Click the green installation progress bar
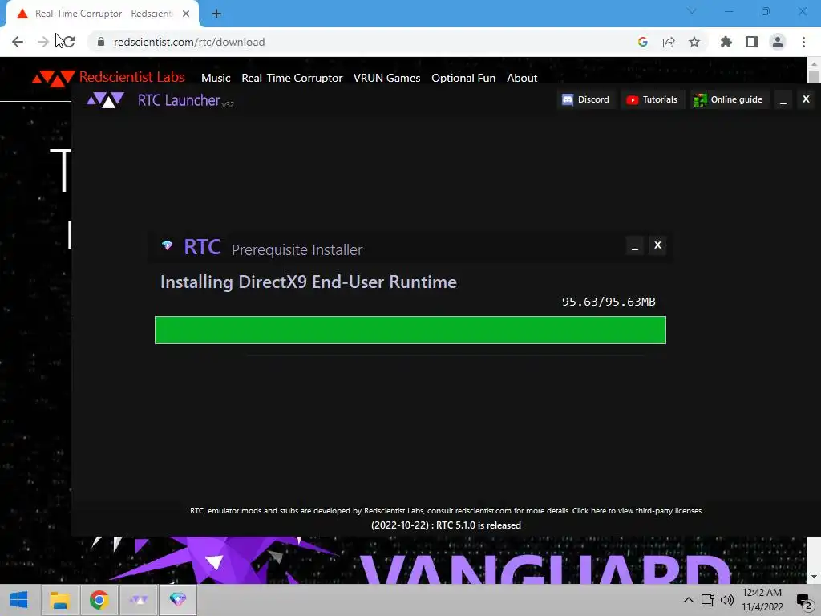The width and height of the screenshot is (821, 616). 410,330
